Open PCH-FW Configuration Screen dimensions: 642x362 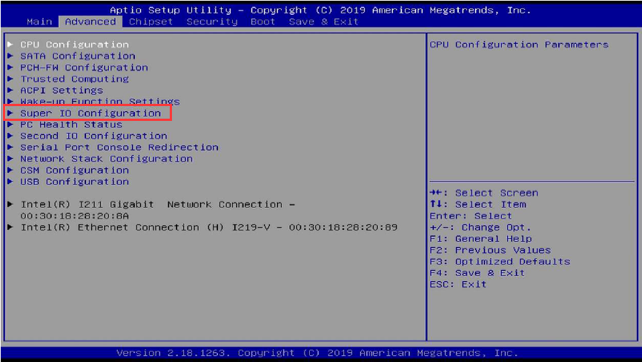84,68
